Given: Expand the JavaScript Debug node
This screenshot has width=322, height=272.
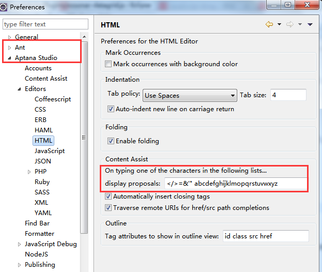Looking at the screenshot, I should [x=19, y=244].
